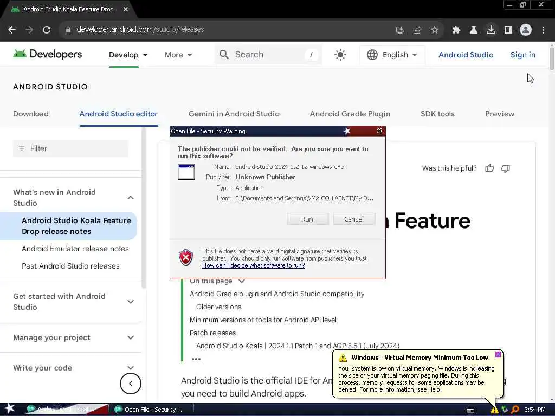Click the search magnifier icon
Screen dimensions: 555x416
click(x=224, y=55)
